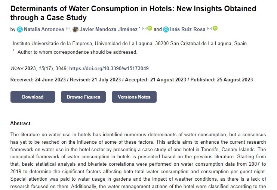Click author name Natalia Antonova
This screenshot has width=277, height=190.
click(x=44, y=29)
